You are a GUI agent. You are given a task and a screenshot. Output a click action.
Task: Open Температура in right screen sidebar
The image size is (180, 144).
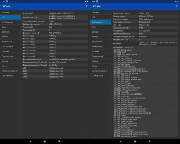pos(100,47)
